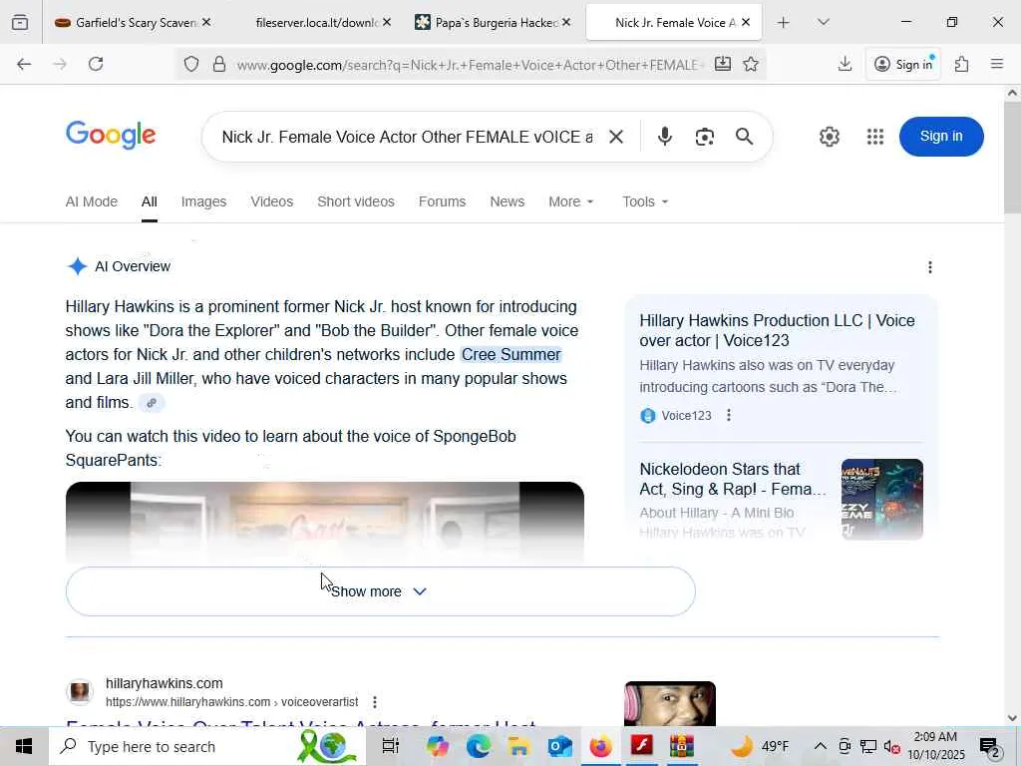Screen dimensions: 1021x766
Task: Open the Short videos tab
Action: coord(356,201)
